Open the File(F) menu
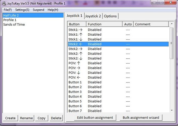 [x=8, y=10]
